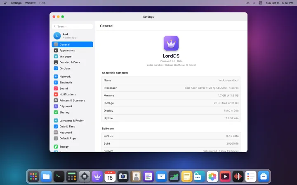Open the purple text editor in dock
The height and width of the screenshot is (185, 297).
[x=148, y=176]
